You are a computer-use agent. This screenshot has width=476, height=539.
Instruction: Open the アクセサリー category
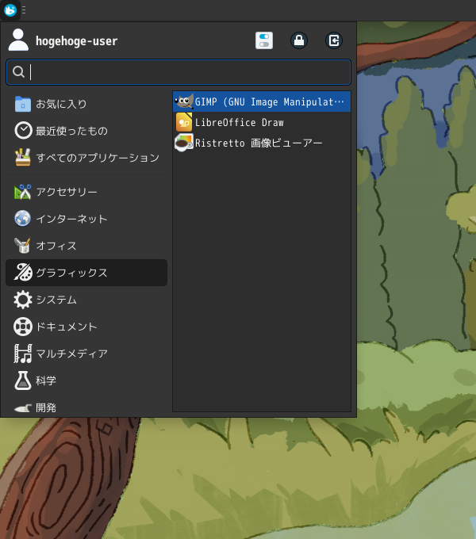86,192
